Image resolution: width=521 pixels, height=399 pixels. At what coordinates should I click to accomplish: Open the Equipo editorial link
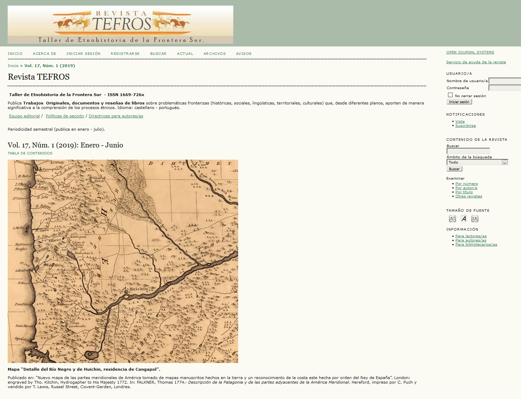coord(24,116)
